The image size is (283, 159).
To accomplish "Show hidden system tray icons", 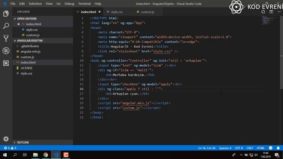I will tap(241, 155).
